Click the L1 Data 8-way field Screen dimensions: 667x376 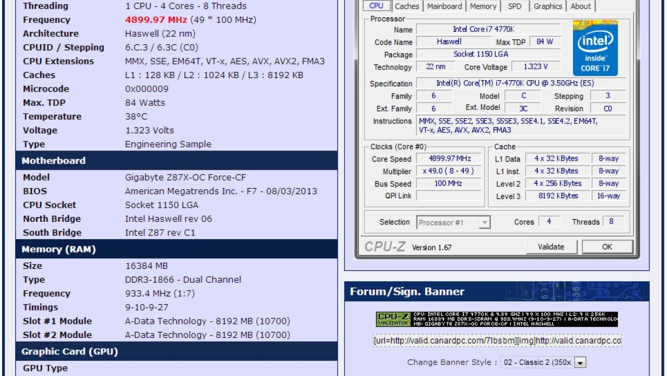609,158
